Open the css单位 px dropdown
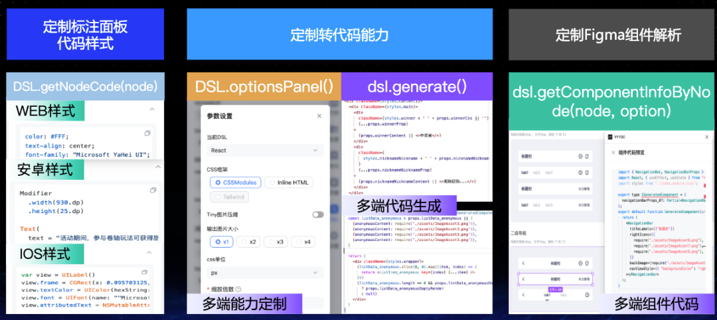This screenshot has height=320, width=717. [x=265, y=273]
